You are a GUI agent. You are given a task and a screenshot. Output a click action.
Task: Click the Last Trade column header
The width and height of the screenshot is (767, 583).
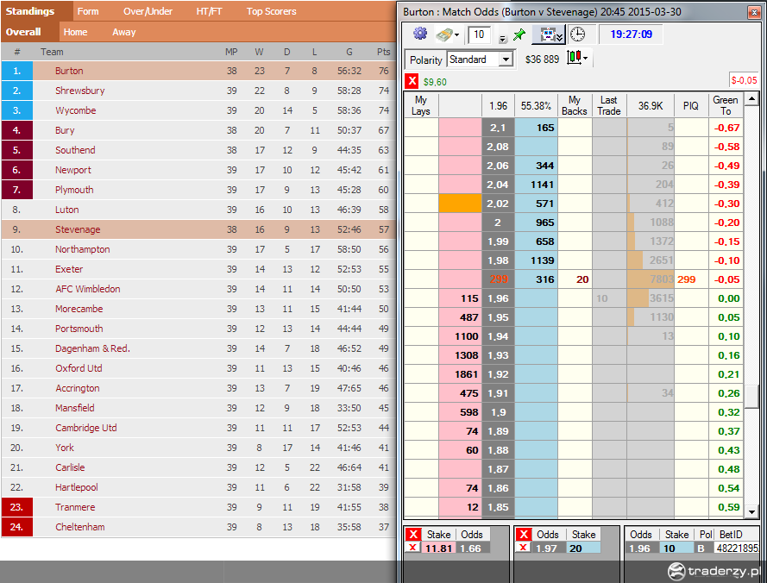pyautogui.click(x=609, y=105)
